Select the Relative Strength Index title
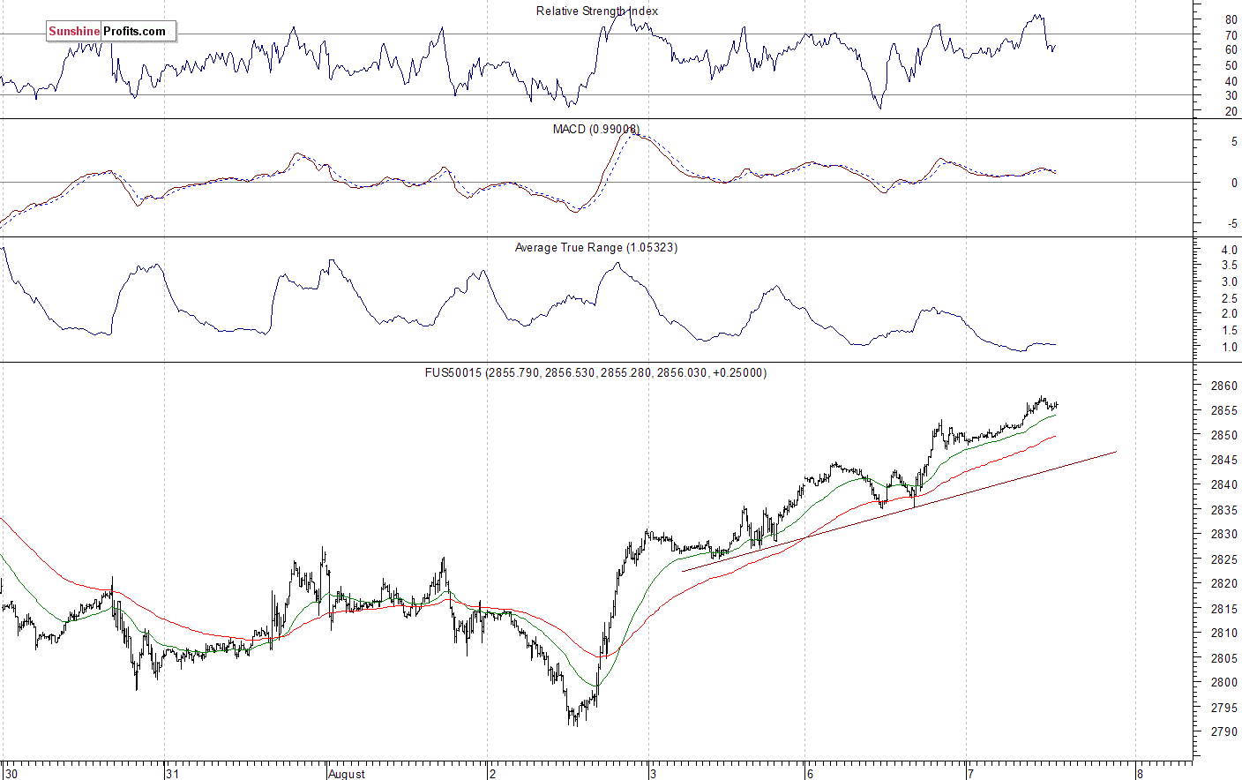The height and width of the screenshot is (780, 1242). 597,11
